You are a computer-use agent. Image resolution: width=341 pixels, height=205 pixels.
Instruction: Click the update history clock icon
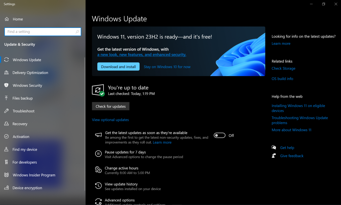(x=98, y=186)
